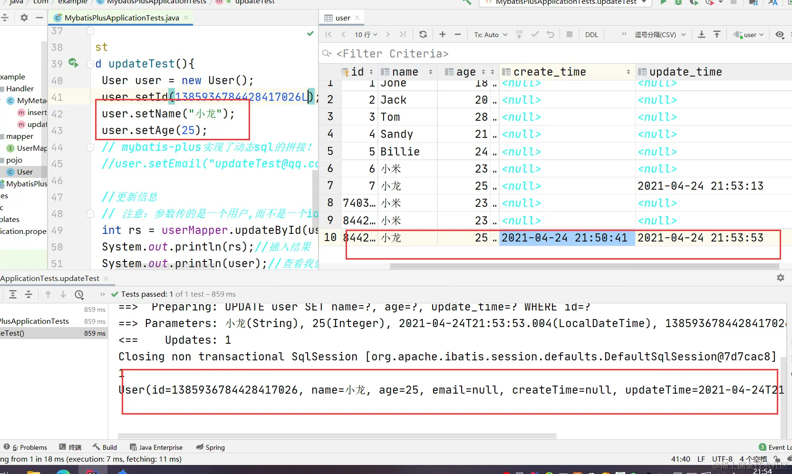Close the user table tab

pyautogui.click(x=357, y=18)
